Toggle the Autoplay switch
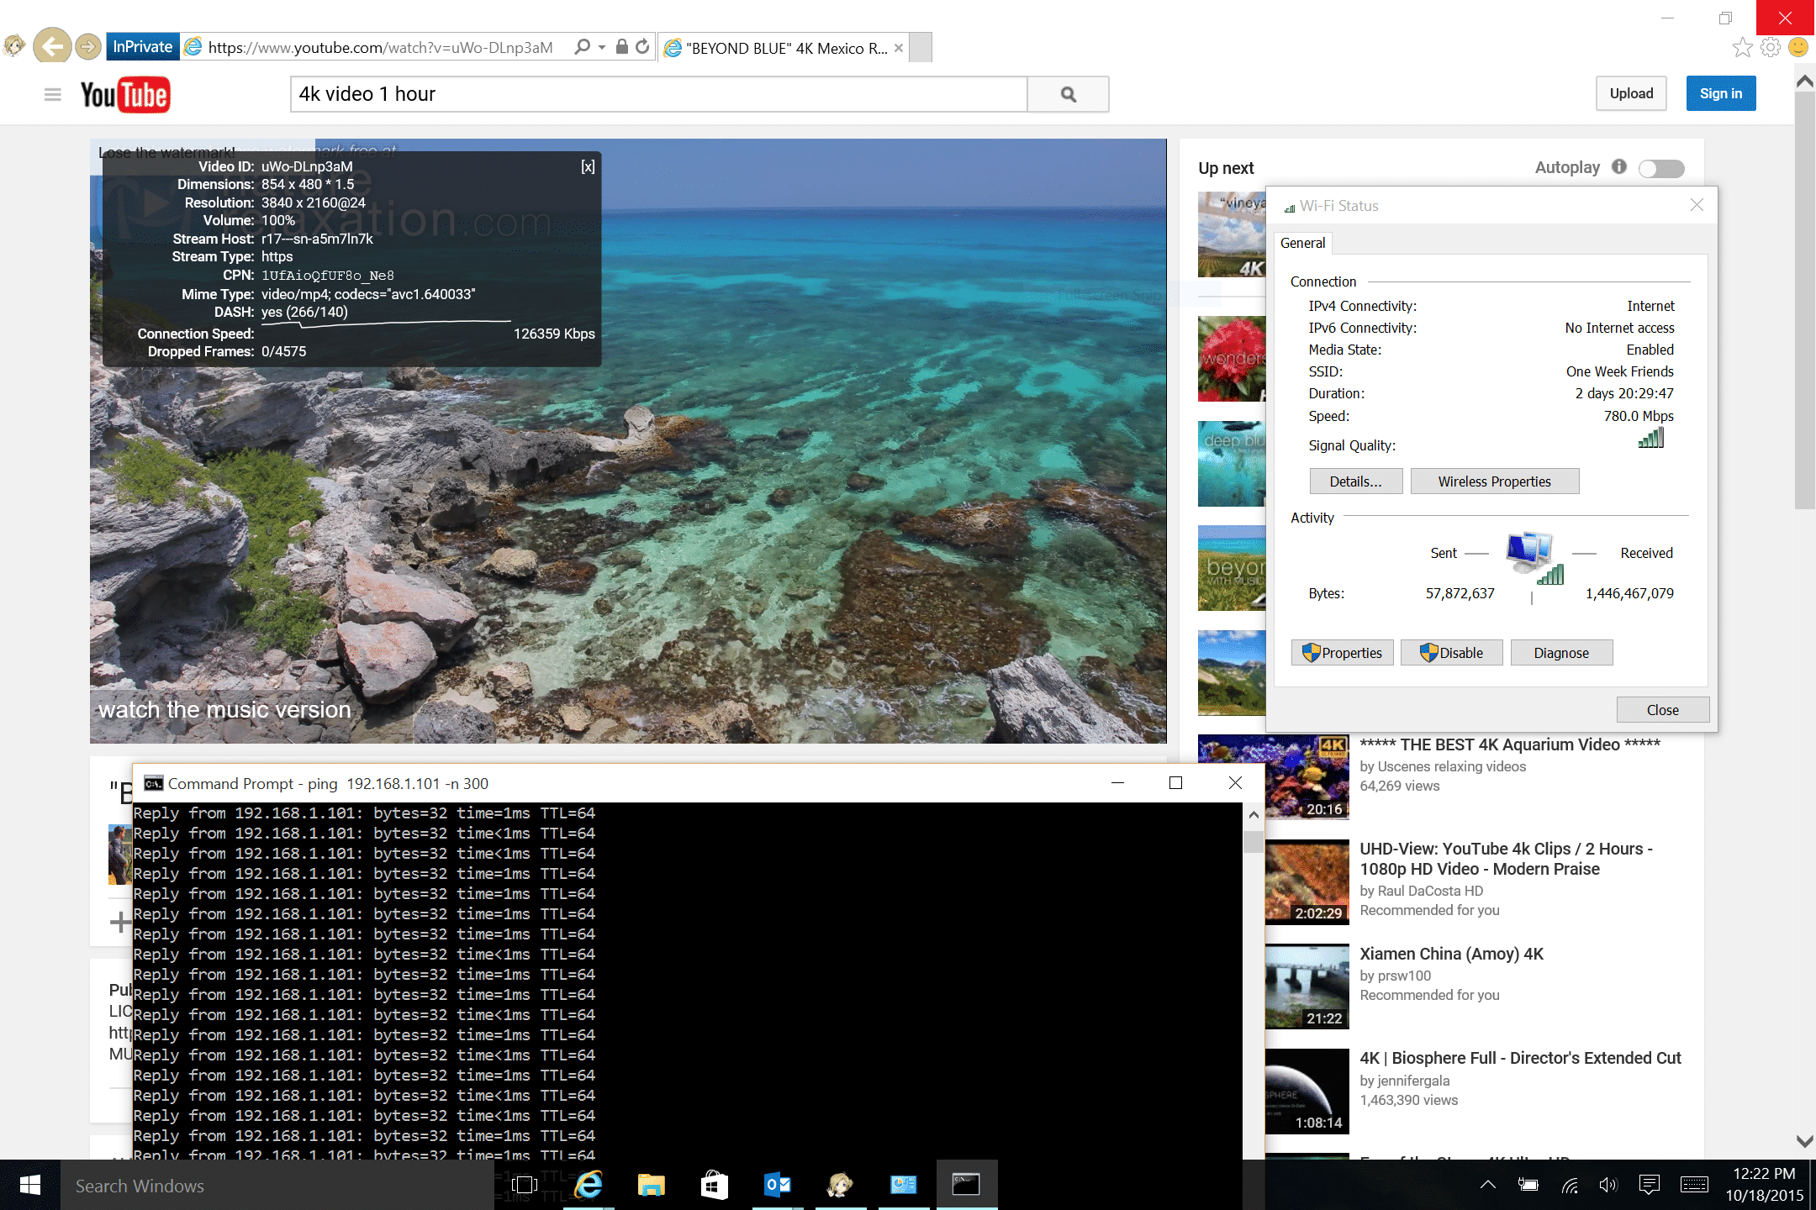Image resolution: width=1816 pixels, height=1210 pixels. [1661, 168]
